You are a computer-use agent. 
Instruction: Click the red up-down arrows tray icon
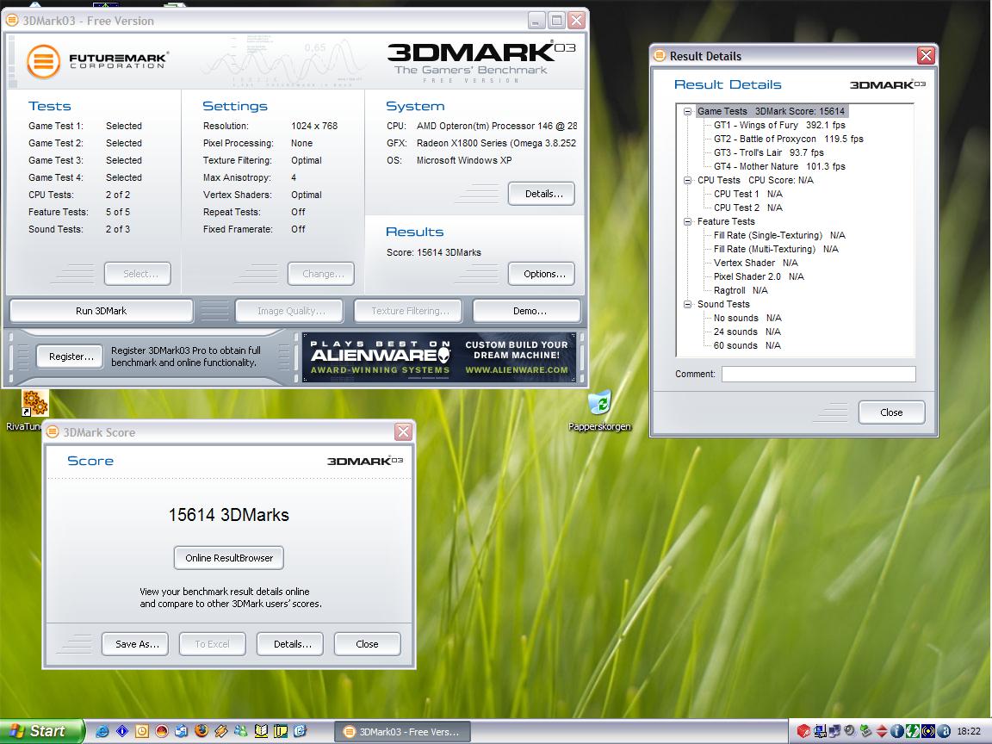pos(882,731)
